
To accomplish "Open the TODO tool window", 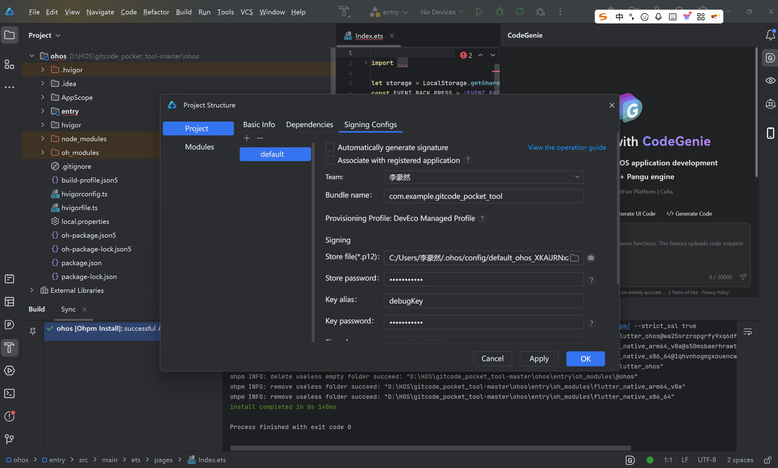I will pyautogui.click(x=9, y=279).
